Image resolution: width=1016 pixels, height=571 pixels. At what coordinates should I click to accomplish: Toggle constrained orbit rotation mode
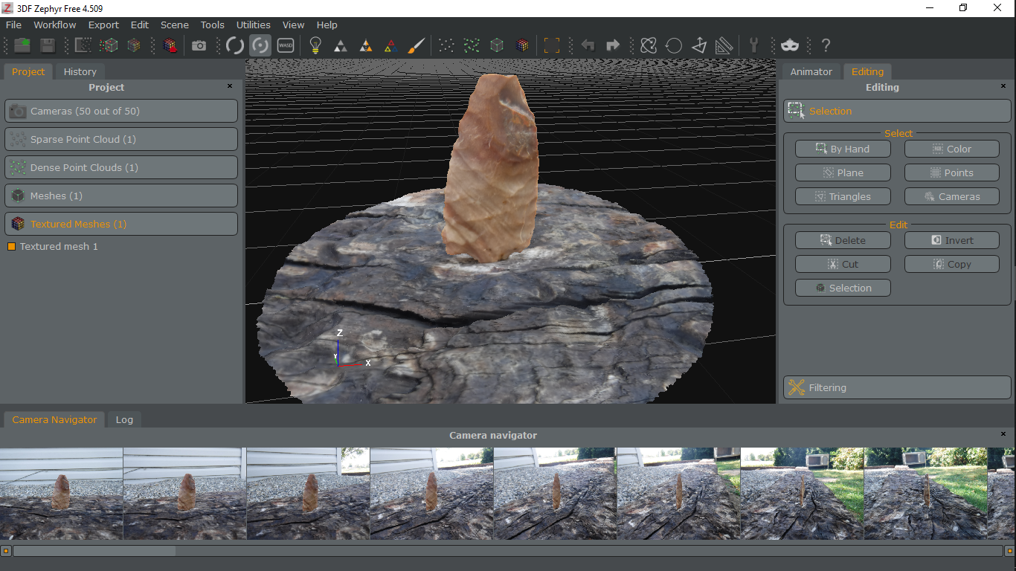pos(260,45)
